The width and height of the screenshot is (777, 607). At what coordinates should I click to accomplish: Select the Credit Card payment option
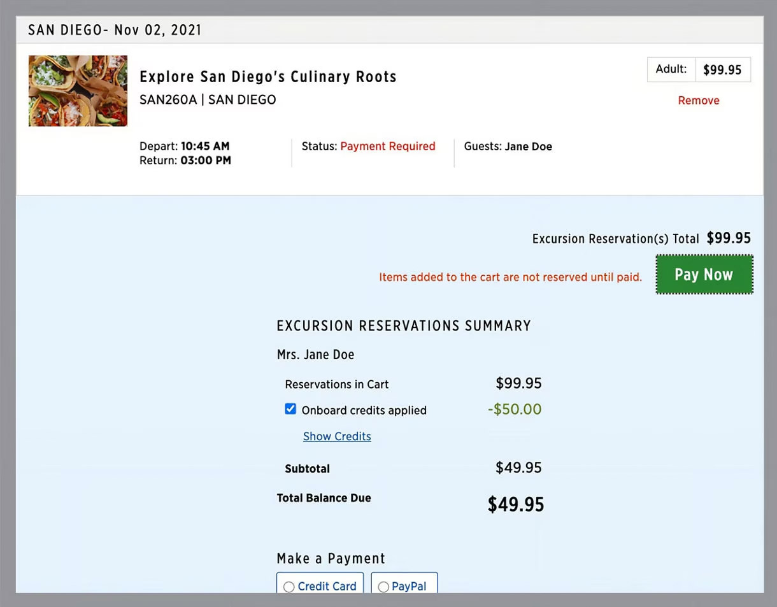(289, 587)
